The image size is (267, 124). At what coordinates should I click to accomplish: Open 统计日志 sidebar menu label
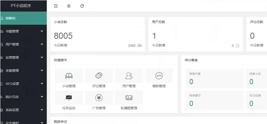[x=12, y=97]
